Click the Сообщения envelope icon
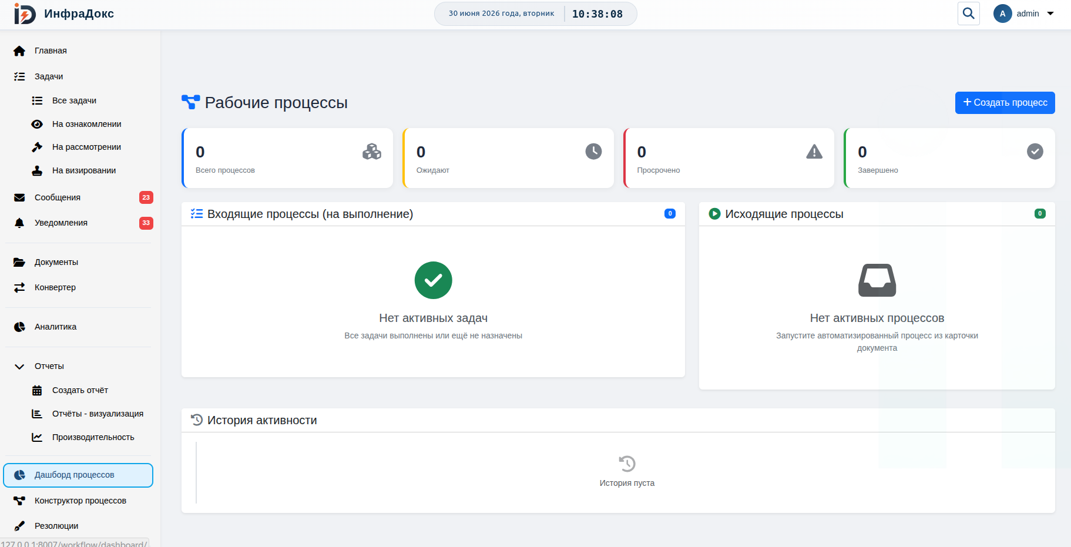1071x547 pixels. point(19,197)
